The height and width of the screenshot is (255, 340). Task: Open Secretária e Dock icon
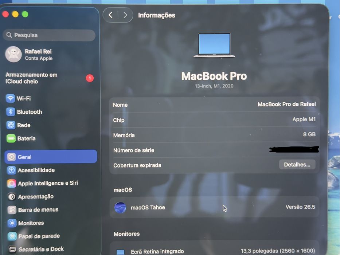(x=13, y=250)
